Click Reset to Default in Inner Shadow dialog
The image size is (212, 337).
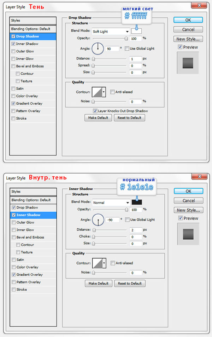point(129,284)
